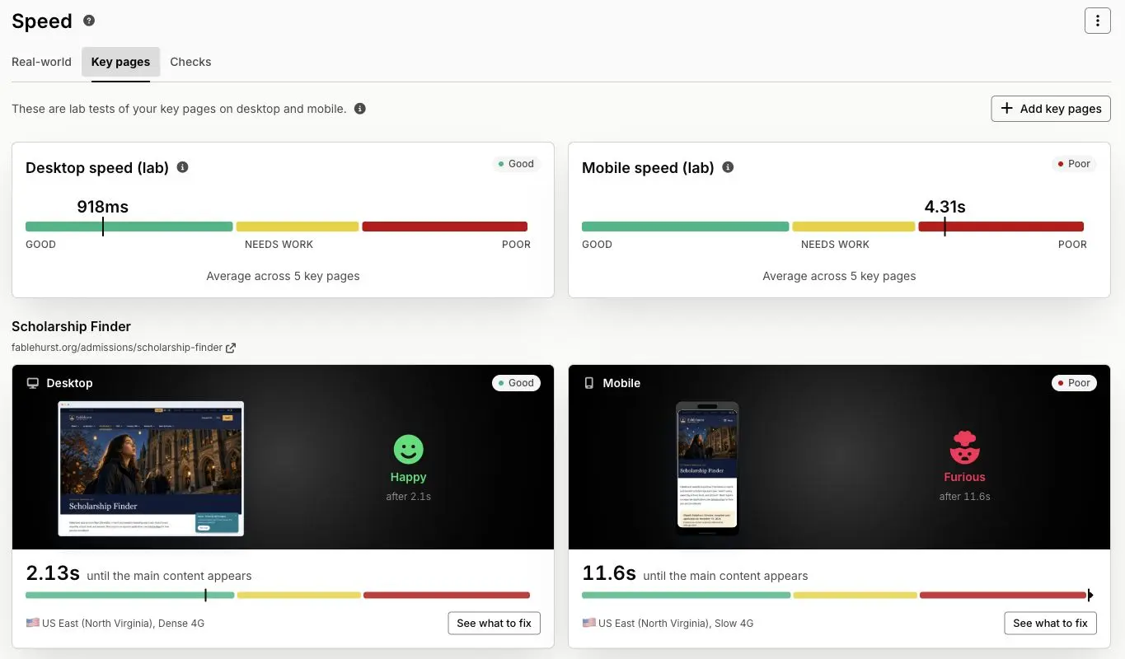The image size is (1125, 659).
Task: Click See what to fix for Mobile
Action: pyautogui.click(x=1051, y=623)
